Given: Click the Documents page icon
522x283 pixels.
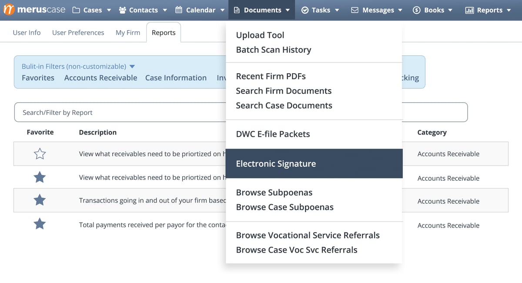Looking at the screenshot, I should click(237, 9).
